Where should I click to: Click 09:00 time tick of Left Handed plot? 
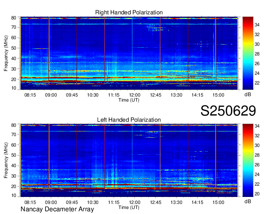(x=51, y=202)
